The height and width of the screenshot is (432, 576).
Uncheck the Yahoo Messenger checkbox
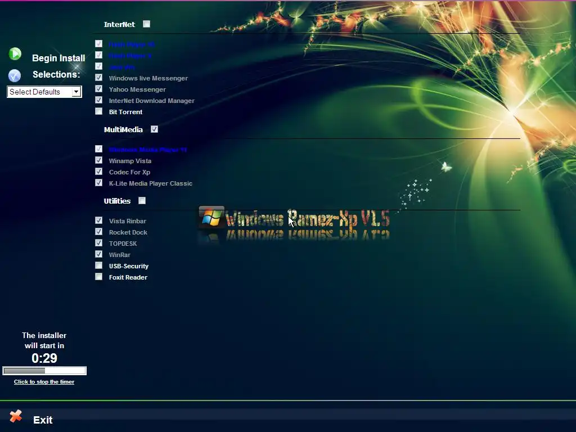(x=98, y=89)
